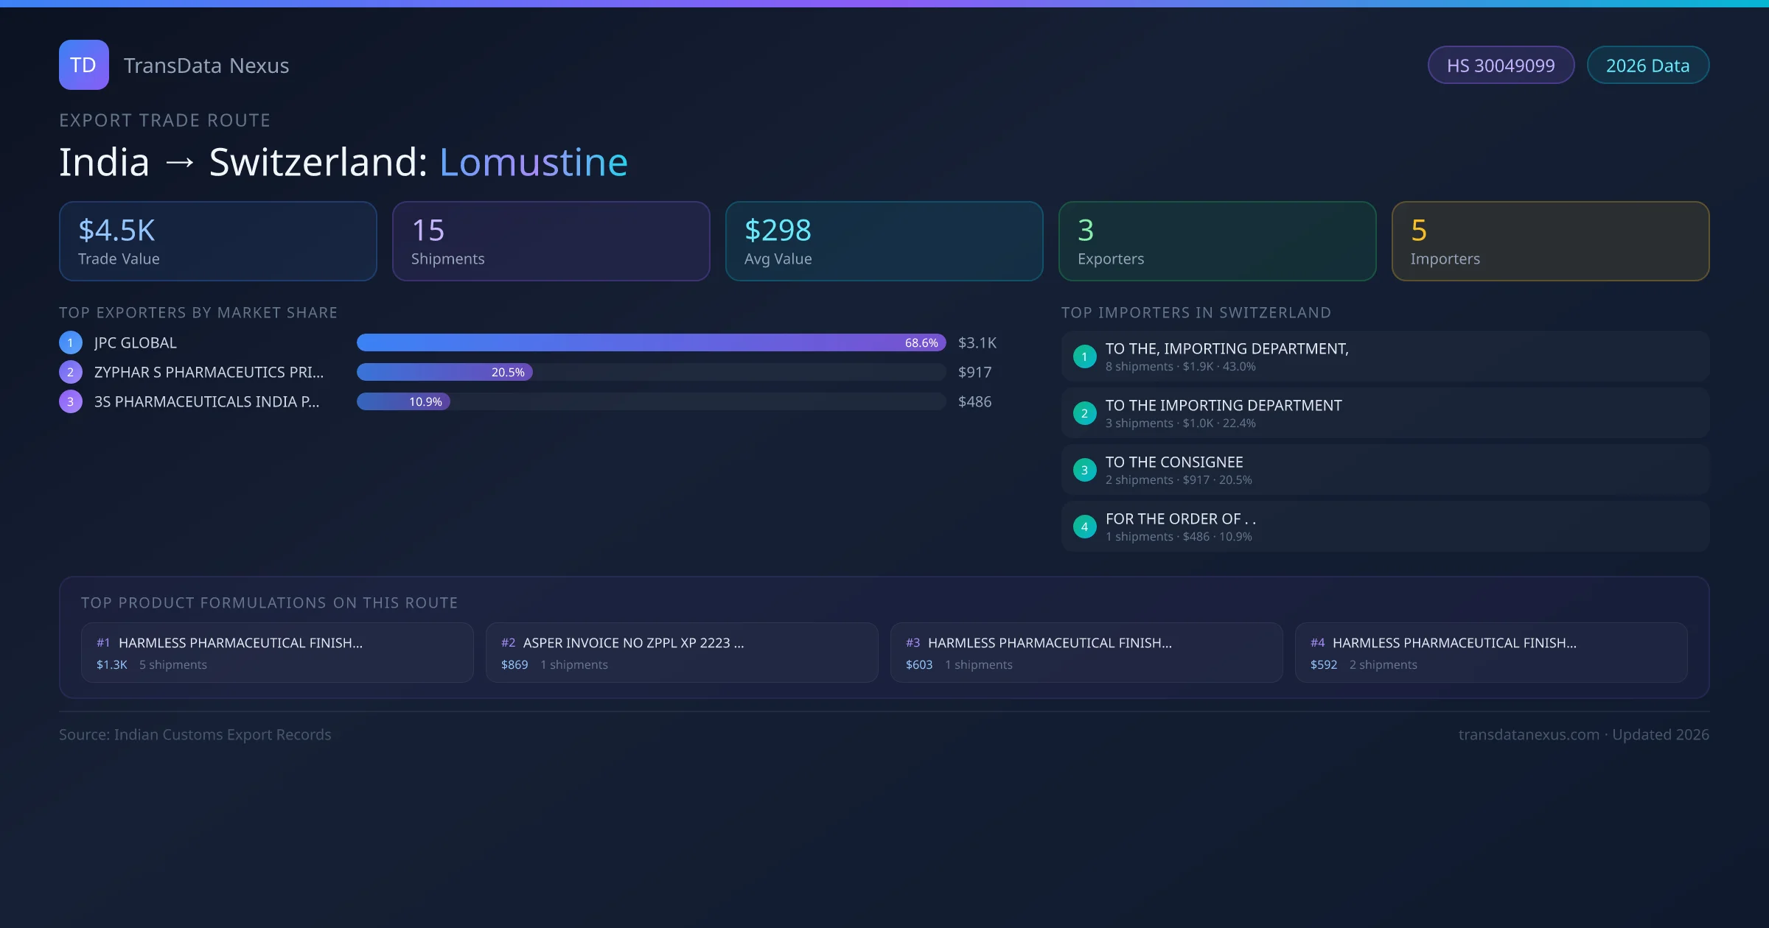Viewport: 1769px width, 928px height.
Task: Click the JPC GLOBAL 68.6% share bar
Action: click(650, 342)
